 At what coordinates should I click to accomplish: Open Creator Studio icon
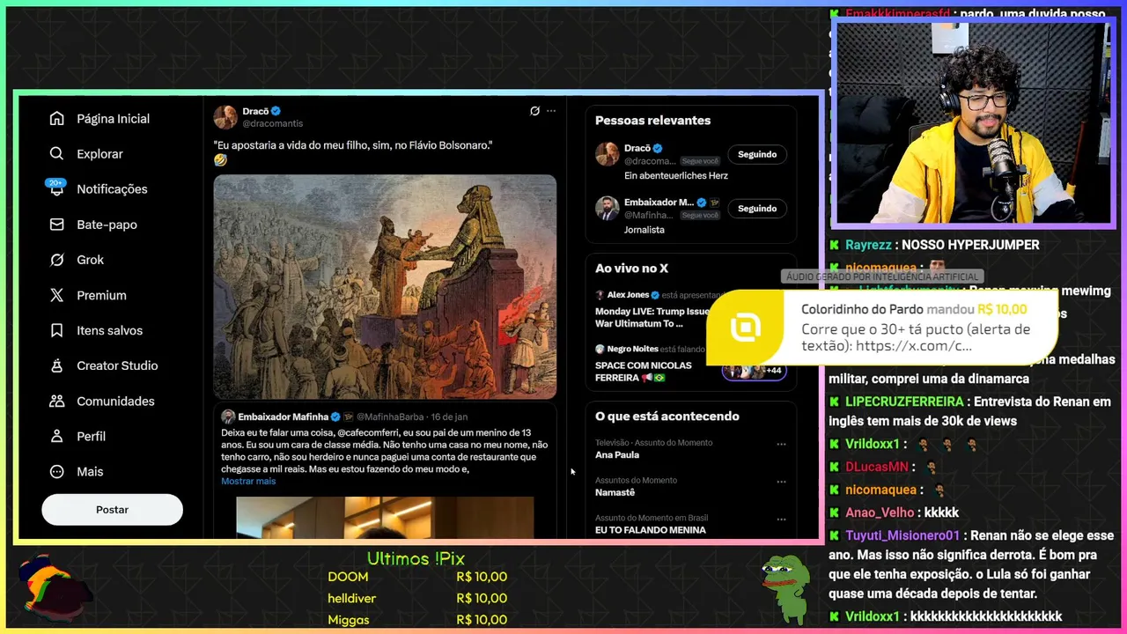[x=57, y=365]
